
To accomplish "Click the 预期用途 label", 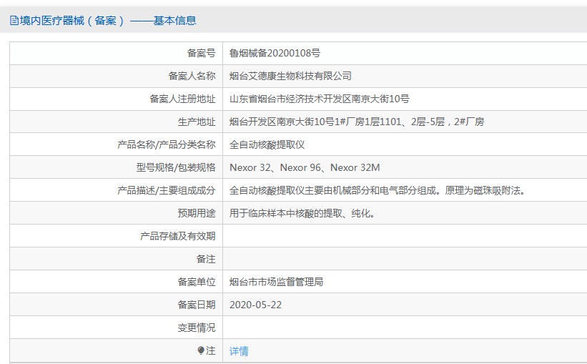I will tap(197, 213).
